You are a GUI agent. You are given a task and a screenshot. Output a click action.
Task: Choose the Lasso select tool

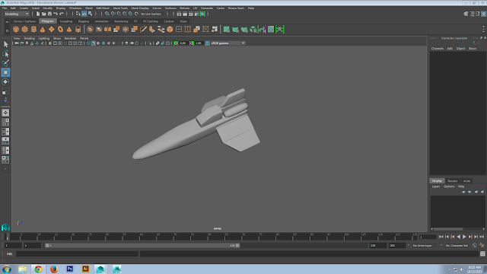coord(5,54)
